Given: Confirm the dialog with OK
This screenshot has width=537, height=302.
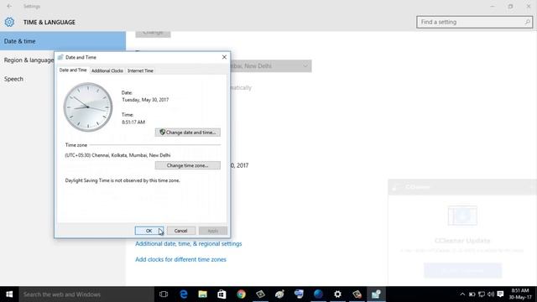Looking at the screenshot, I should tap(149, 231).
